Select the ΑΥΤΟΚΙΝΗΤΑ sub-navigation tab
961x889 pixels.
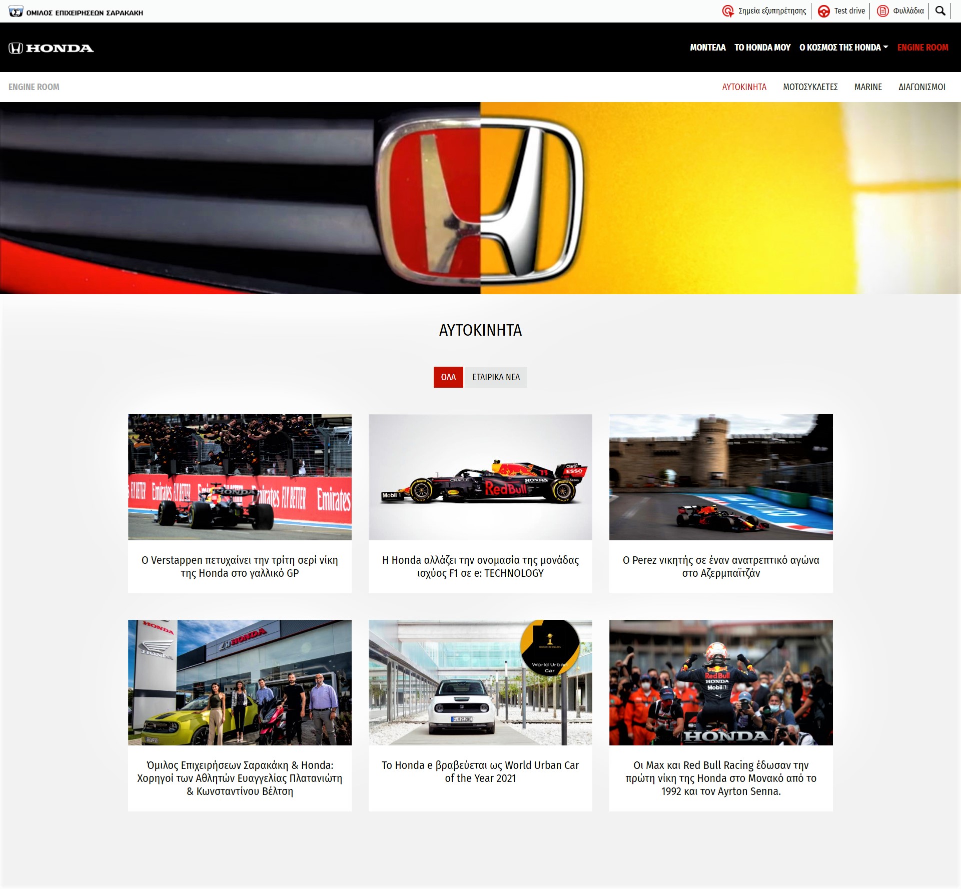click(x=744, y=87)
